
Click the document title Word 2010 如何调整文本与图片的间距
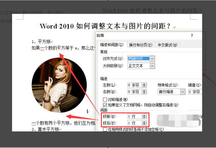[x=105, y=26]
